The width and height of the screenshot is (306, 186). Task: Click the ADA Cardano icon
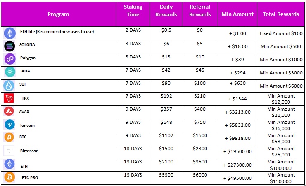(9, 72)
